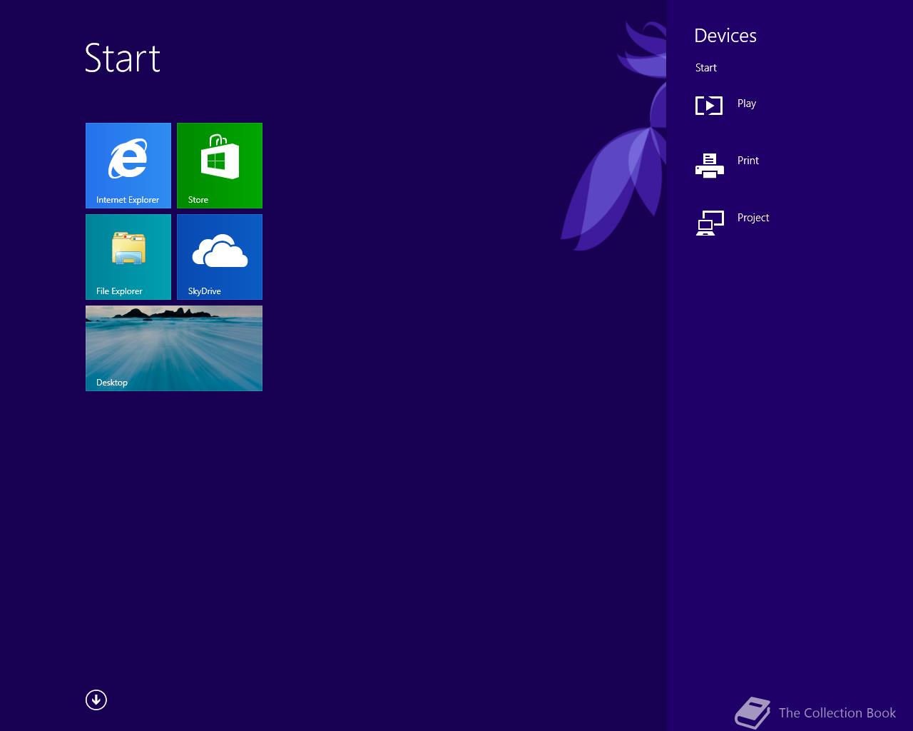Screen dimensions: 913x731
Task: Click the Devices panel heading
Action: pyautogui.click(x=725, y=36)
